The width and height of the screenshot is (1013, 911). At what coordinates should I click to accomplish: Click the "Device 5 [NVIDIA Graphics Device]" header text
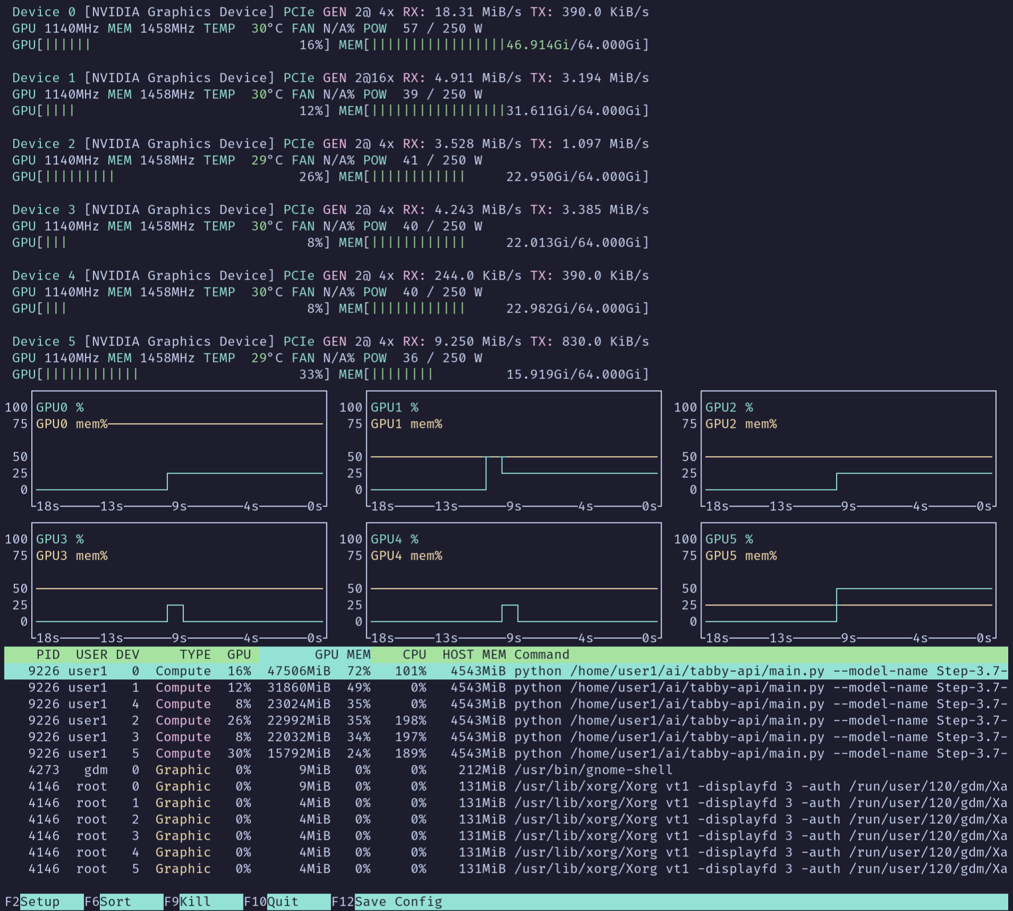point(143,341)
